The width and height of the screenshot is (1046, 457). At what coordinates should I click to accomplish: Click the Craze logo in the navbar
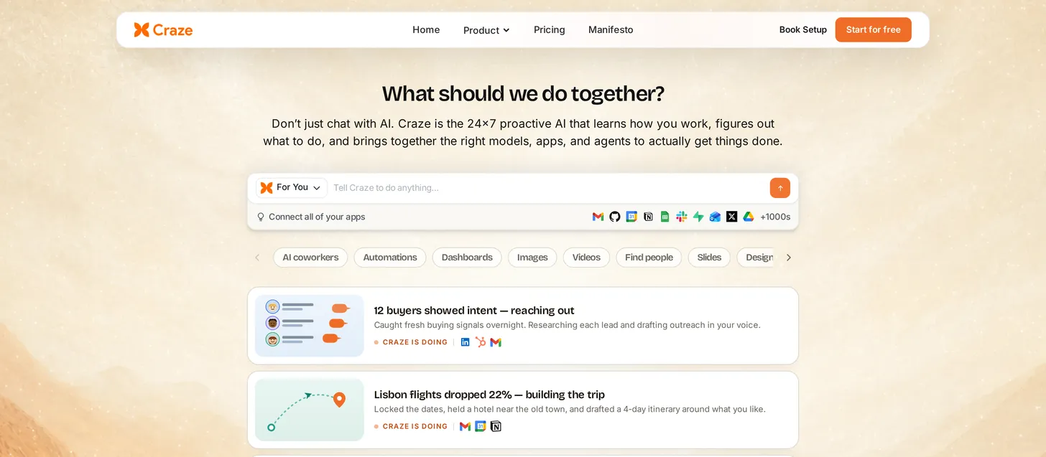[163, 29]
